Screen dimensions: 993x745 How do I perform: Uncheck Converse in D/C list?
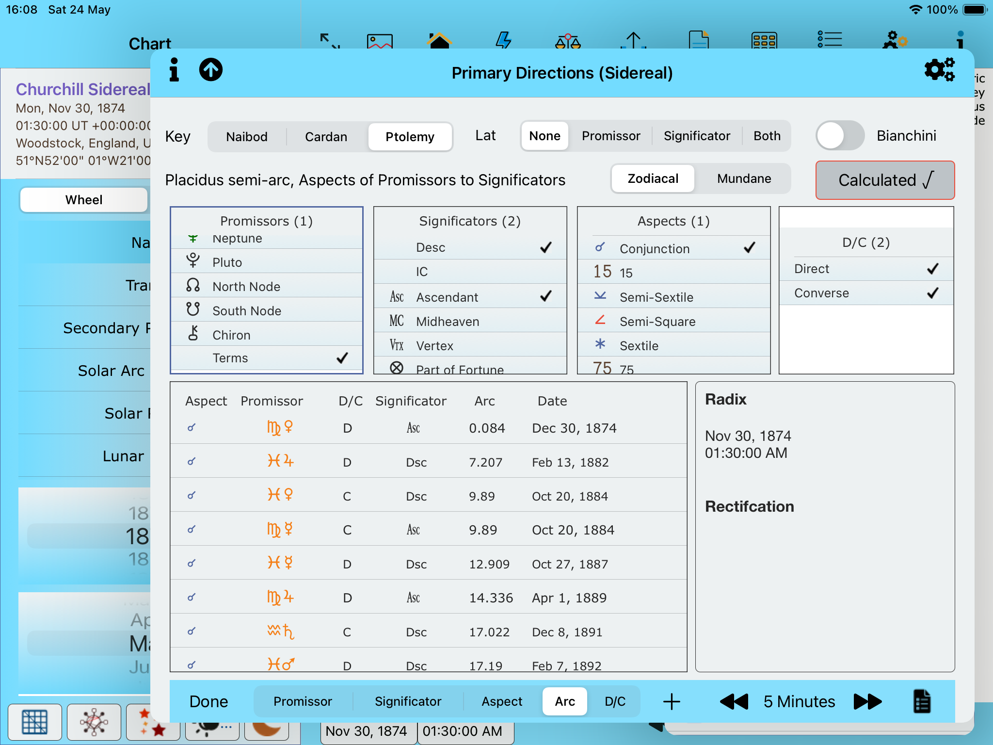pyautogui.click(x=866, y=293)
